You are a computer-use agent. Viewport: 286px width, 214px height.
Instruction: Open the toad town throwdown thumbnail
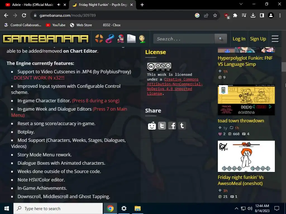coord(246,100)
